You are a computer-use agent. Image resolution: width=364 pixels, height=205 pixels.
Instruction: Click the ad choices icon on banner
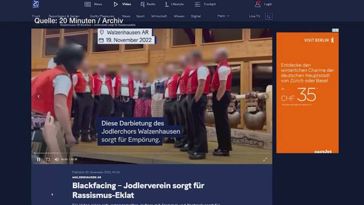pyautogui.click(x=335, y=30)
